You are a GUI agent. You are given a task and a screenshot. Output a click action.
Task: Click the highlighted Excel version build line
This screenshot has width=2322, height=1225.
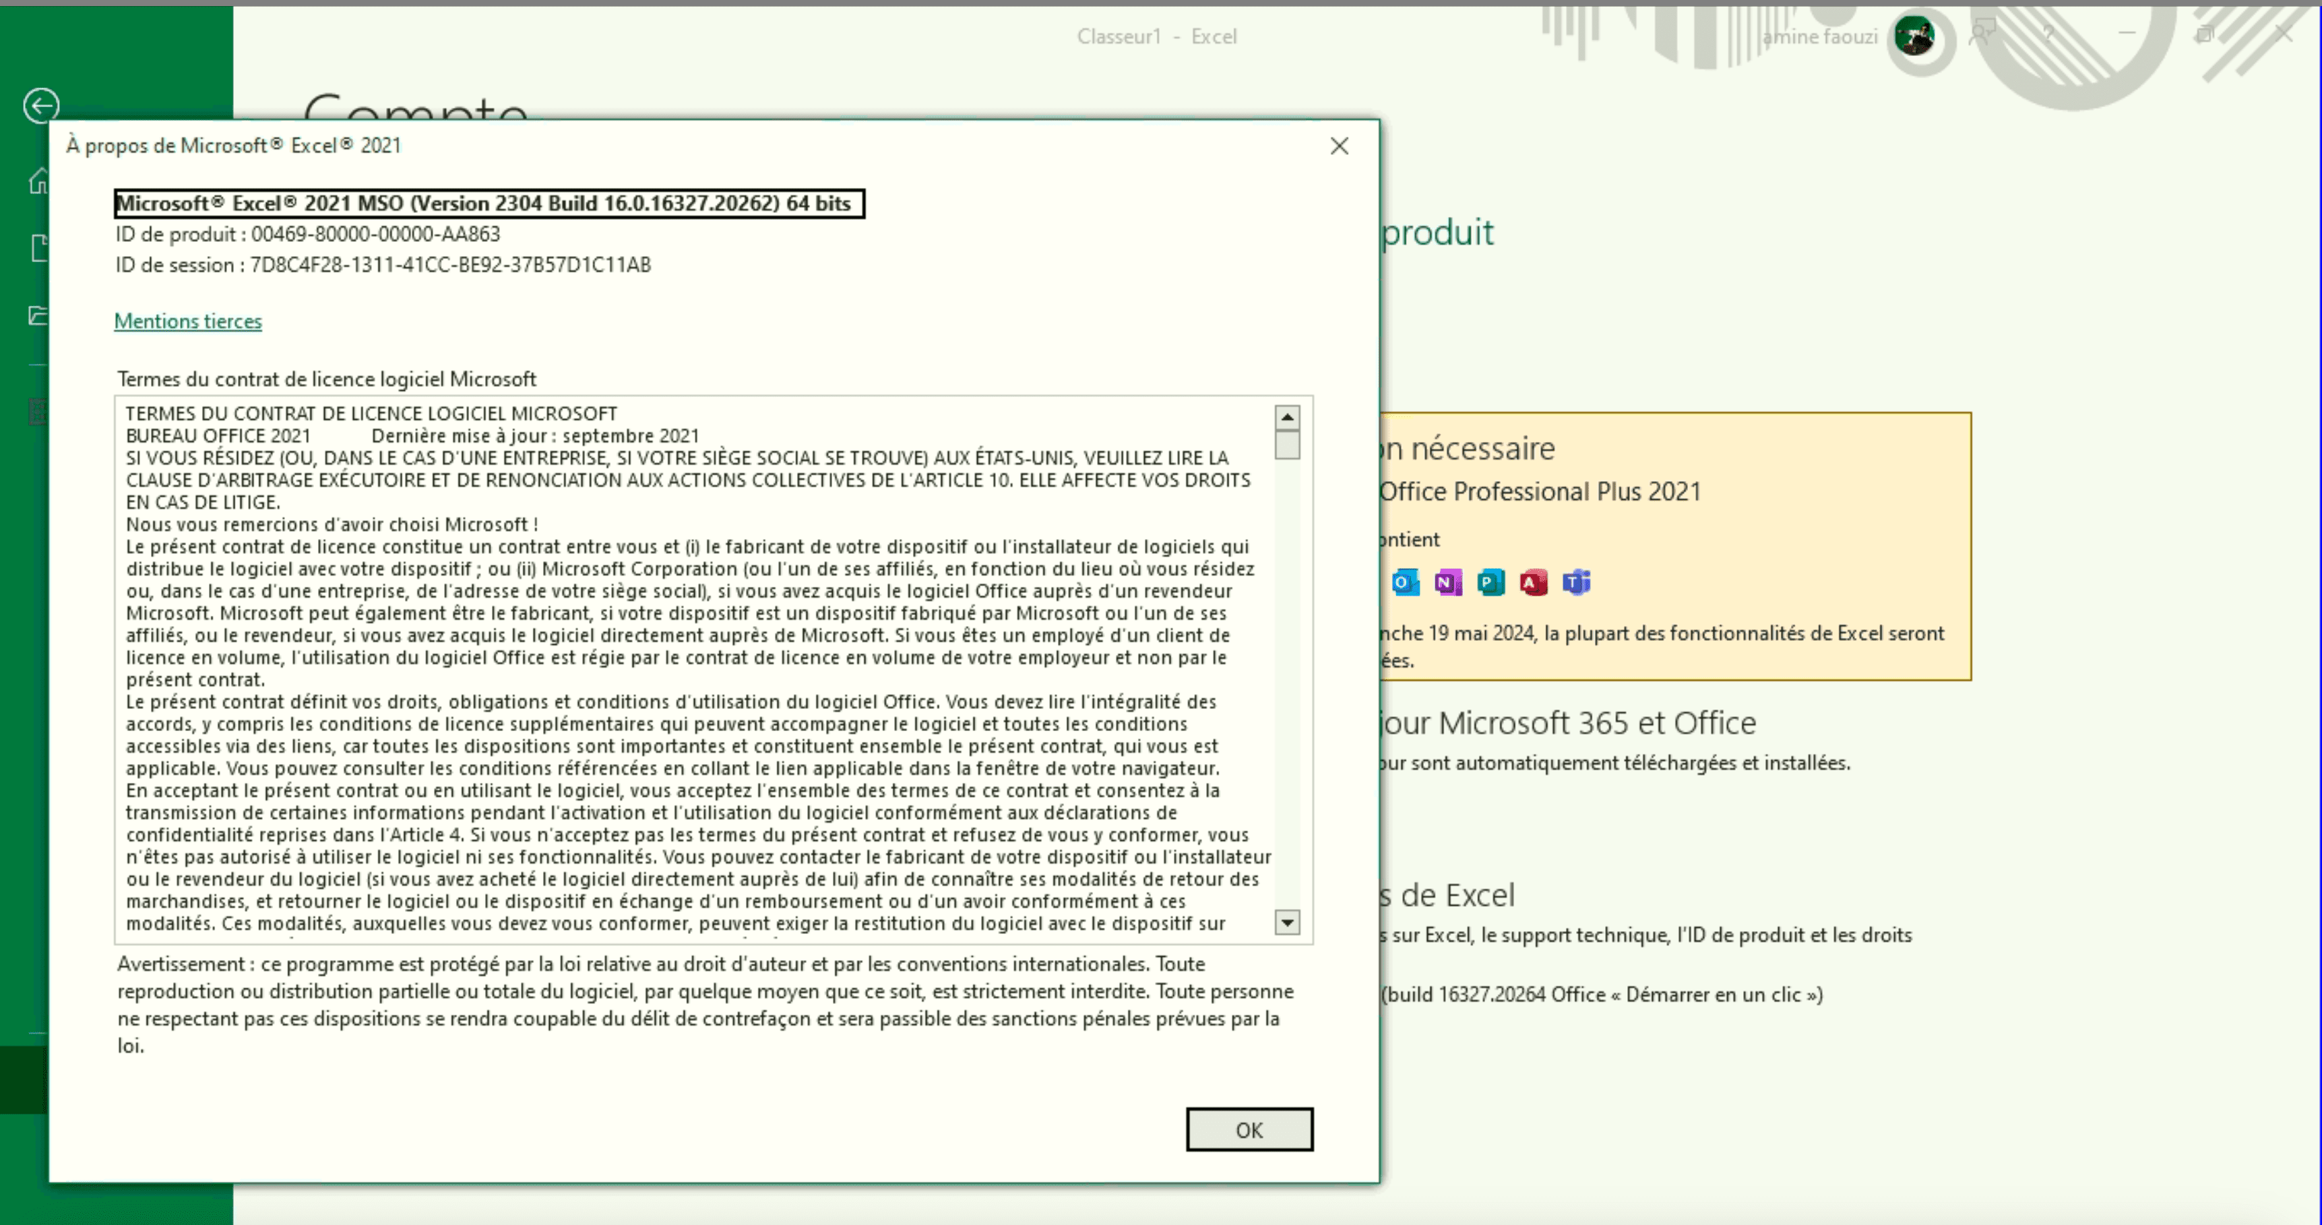tap(489, 203)
